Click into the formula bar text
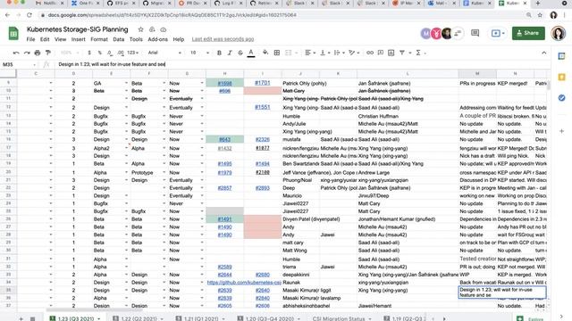Screen dimensions: 572x321 (112, 64)
